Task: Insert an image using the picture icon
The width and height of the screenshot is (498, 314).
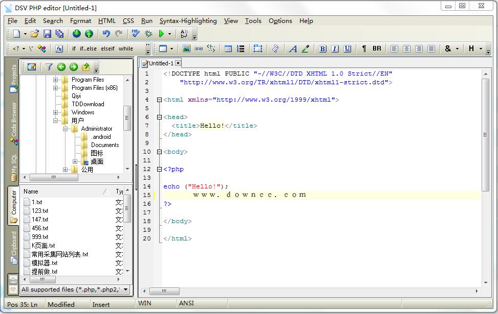Action: pyautogui.click(x=186, y=49)
